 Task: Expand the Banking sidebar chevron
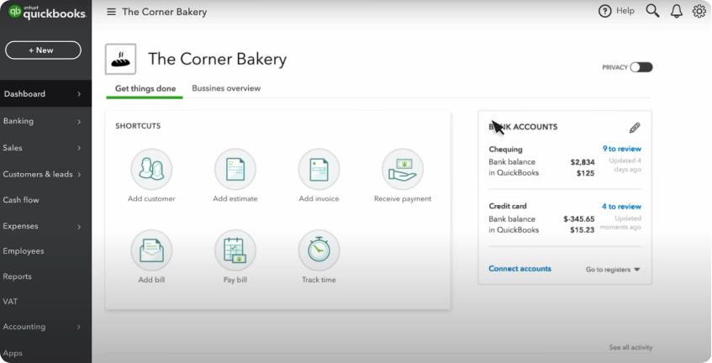click(79, 122)
